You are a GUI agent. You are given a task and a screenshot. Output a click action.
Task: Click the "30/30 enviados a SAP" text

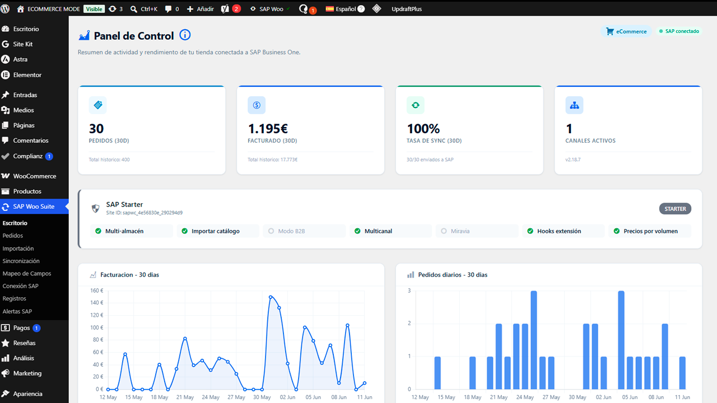coord(430,160)
